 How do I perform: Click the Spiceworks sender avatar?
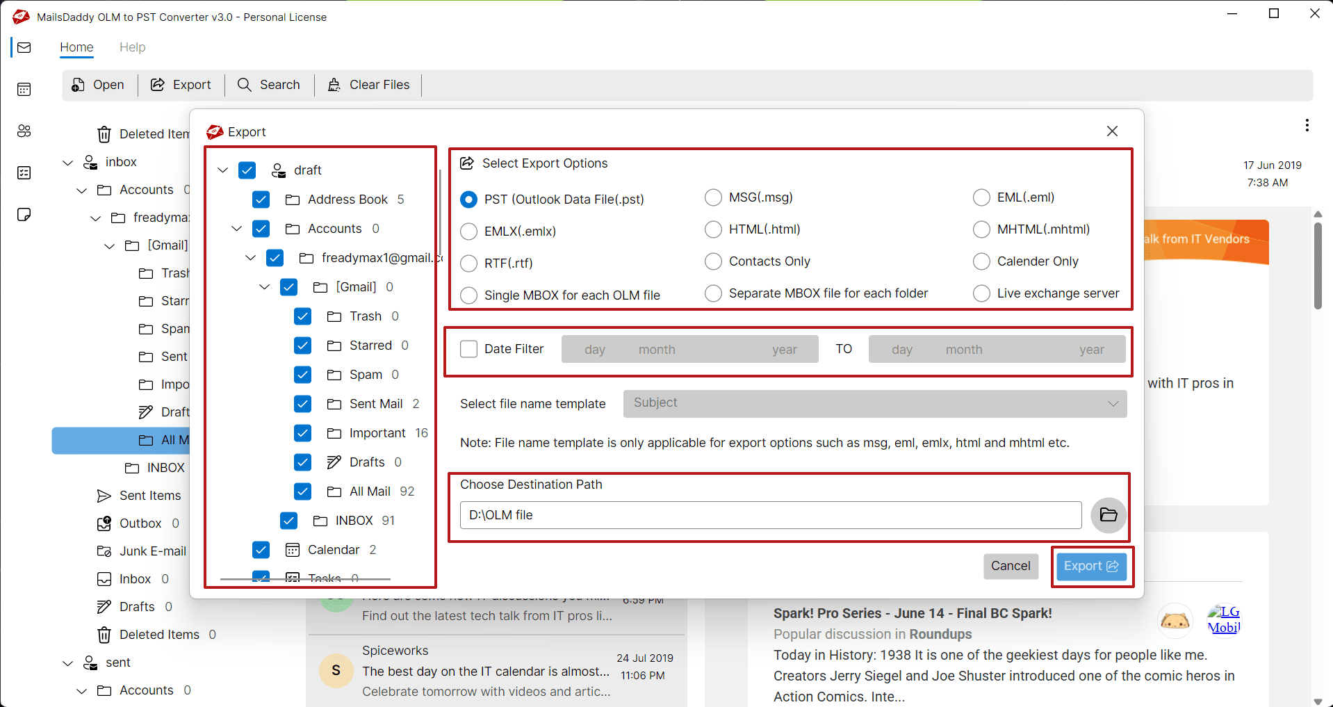click(x=336, y=670)
